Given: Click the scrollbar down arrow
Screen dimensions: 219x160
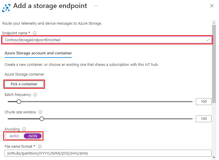Looking at the screenshot, I should pos(214,158).
